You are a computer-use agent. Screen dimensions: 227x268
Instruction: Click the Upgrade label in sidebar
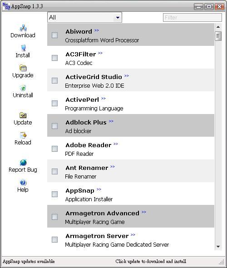click(x=23, y=75)
